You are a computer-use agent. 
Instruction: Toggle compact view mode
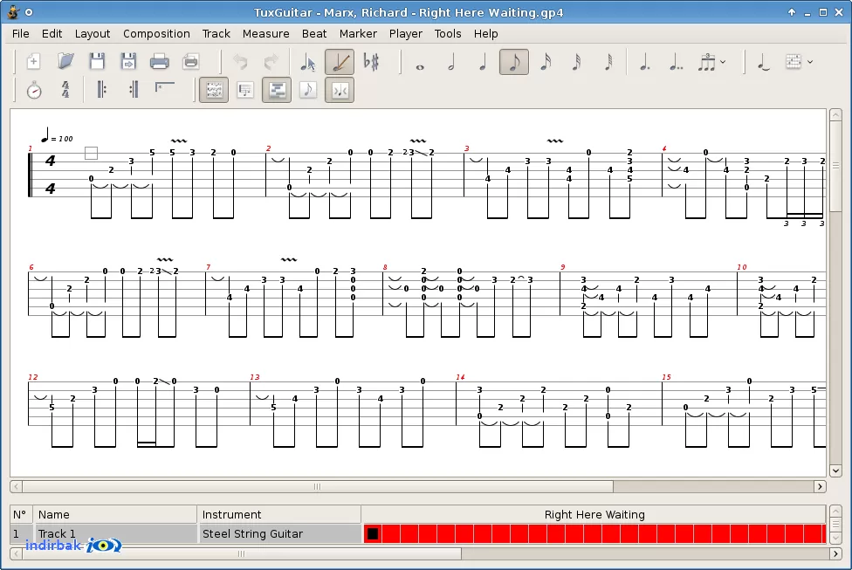340,90
